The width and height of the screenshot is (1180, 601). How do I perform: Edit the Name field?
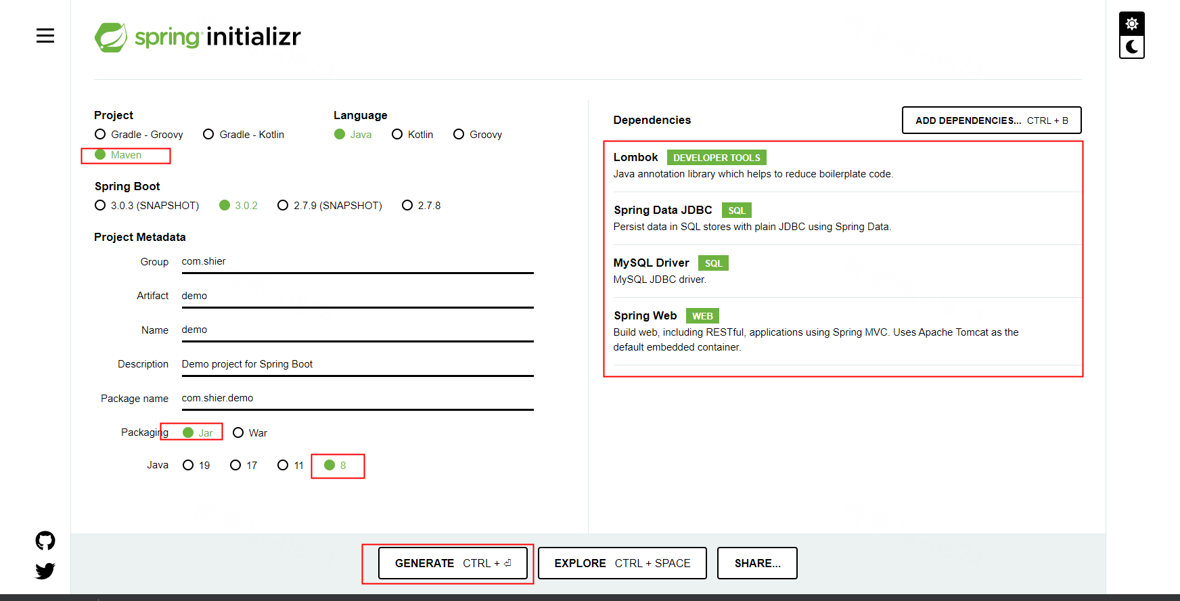pyautogui.click(x=357, y=330)
